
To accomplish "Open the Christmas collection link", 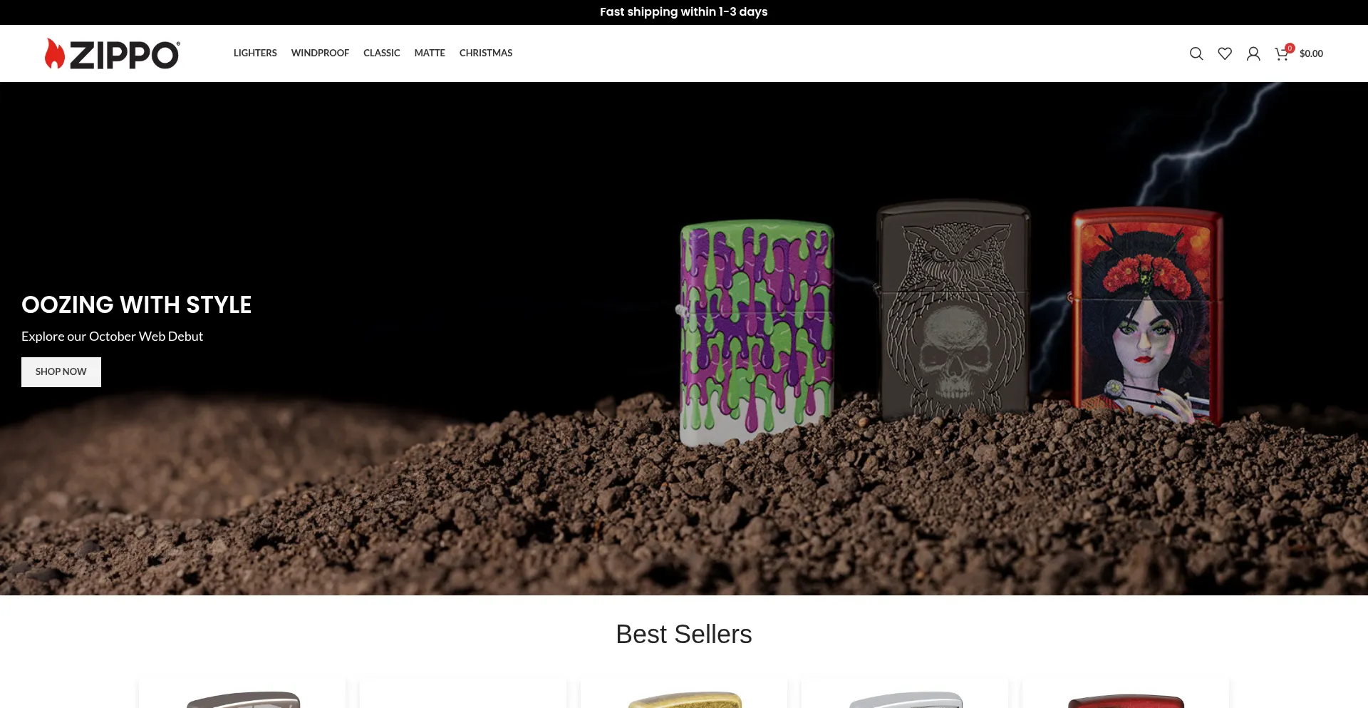I will point(486,53).
